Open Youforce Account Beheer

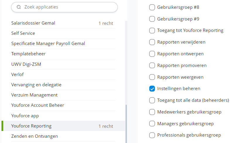point(37,105)
